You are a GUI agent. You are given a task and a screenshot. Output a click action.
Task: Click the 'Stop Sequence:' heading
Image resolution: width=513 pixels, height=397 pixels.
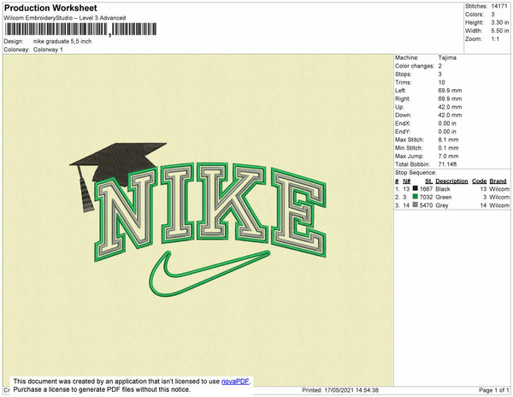pos(416,173)
